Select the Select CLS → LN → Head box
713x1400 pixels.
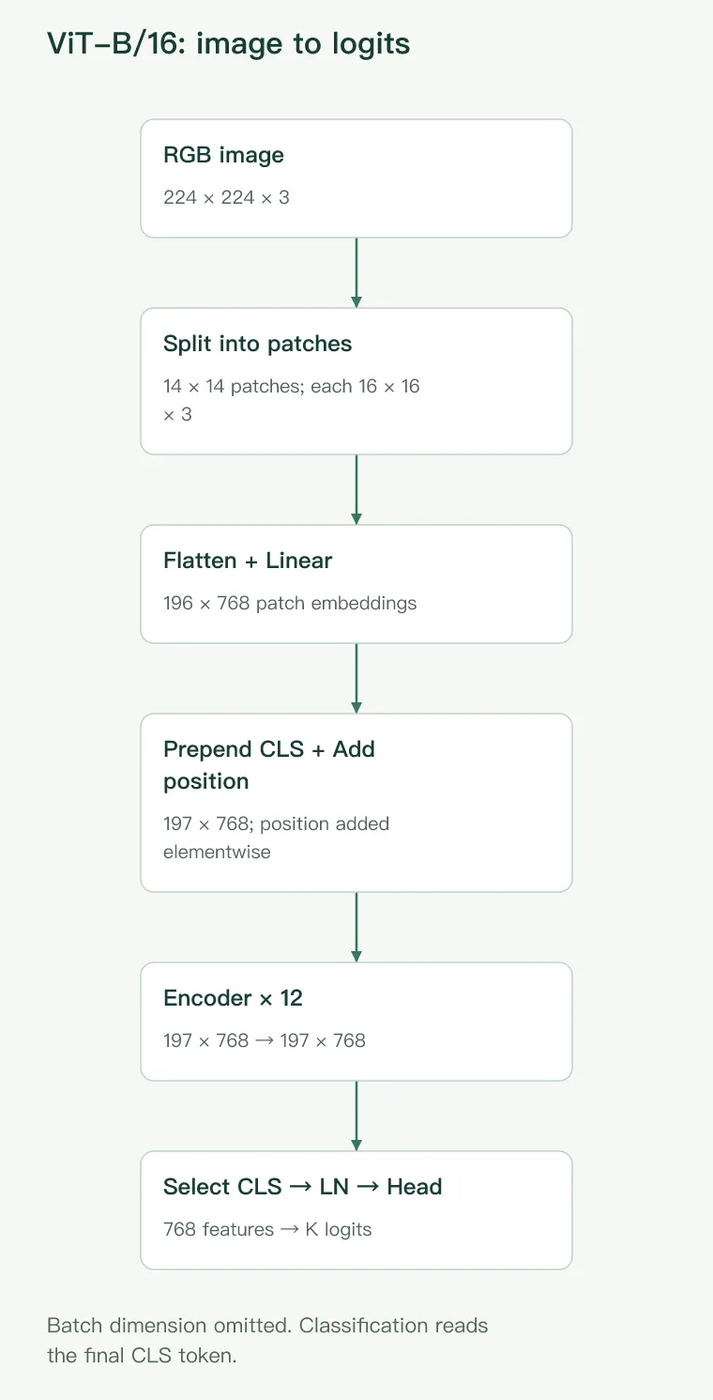click(x=356, y=1210)
